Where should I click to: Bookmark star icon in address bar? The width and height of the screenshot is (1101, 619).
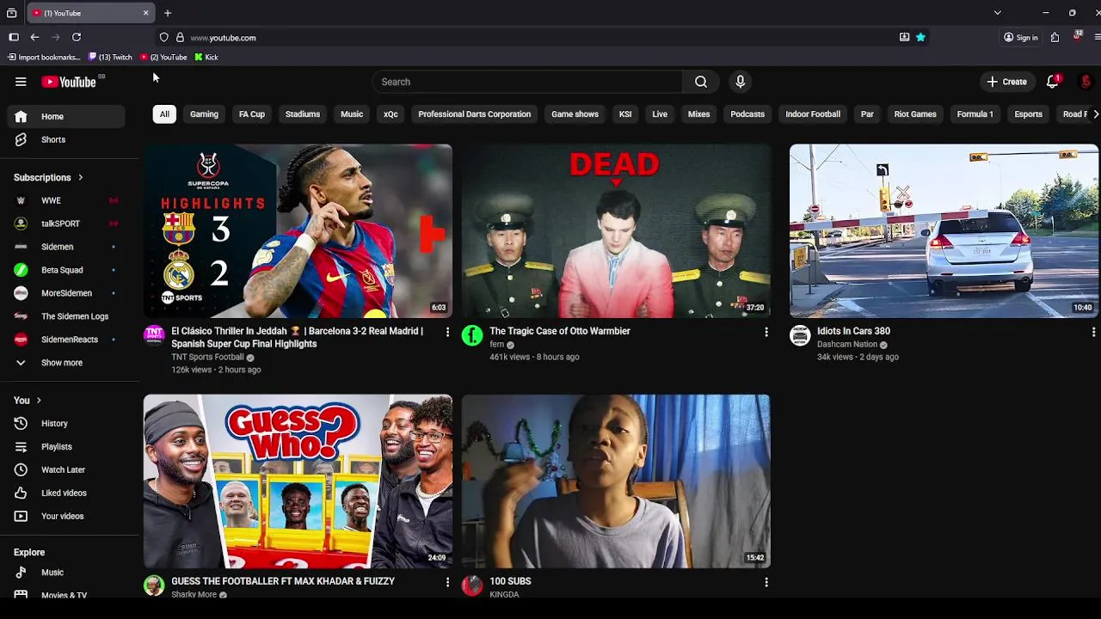click(920, 37)
